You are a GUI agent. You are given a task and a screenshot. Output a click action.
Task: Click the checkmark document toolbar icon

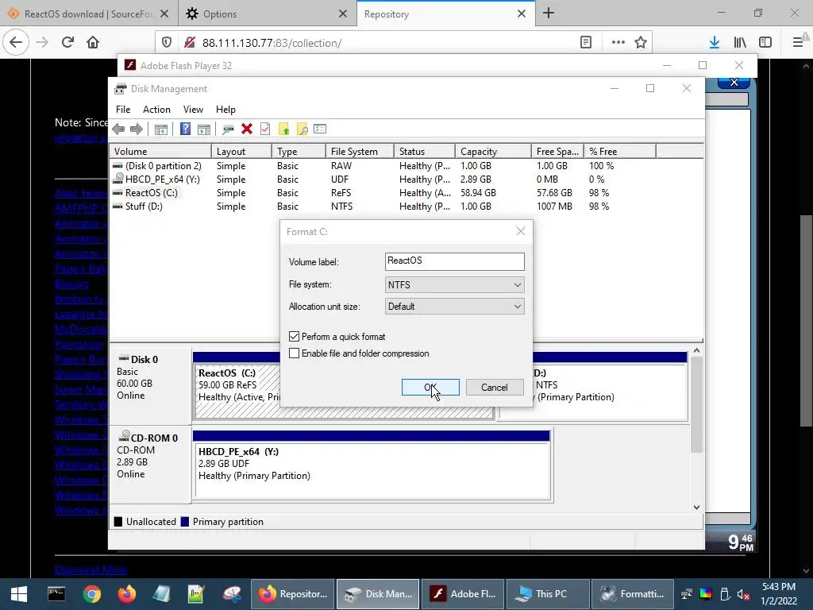click(x=265, y=129)
